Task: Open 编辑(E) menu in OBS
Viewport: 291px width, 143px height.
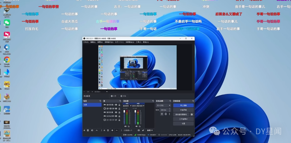Action: [93, 42]
